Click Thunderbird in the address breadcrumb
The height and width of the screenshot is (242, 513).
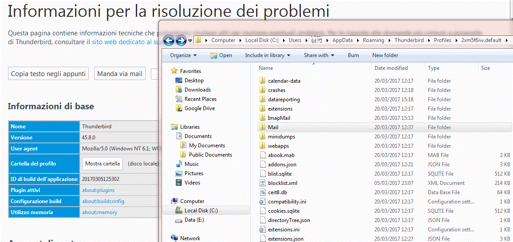tap(409, 40)
